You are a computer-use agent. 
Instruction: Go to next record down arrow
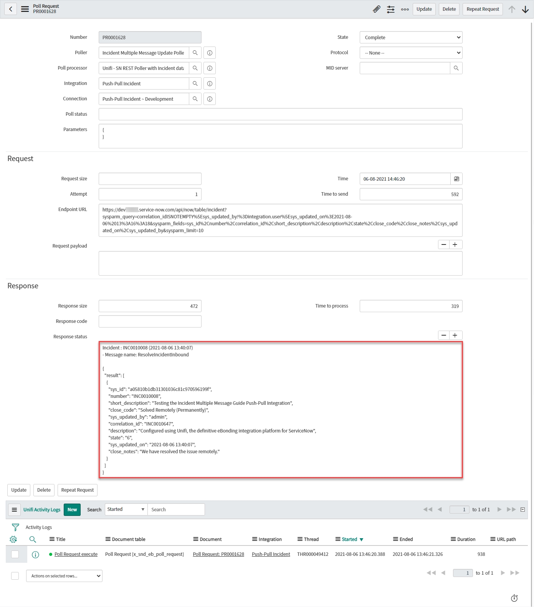click(x=526, y=9)
